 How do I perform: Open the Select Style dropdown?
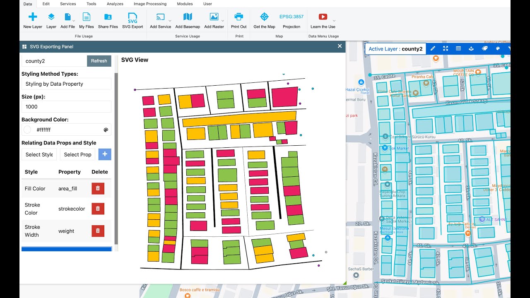pos(39,154)
